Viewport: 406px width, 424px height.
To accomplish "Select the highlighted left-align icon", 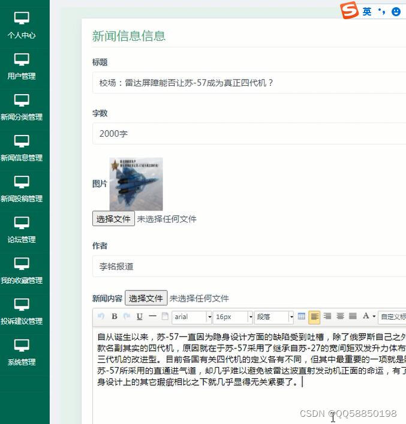I will tap(314, 317).
